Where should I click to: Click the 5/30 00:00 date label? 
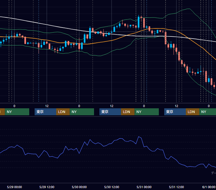tap(79, 187)
